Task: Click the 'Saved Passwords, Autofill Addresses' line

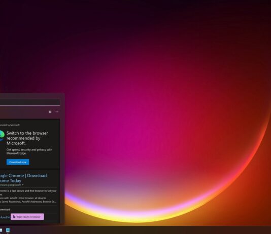Action: 29,202
